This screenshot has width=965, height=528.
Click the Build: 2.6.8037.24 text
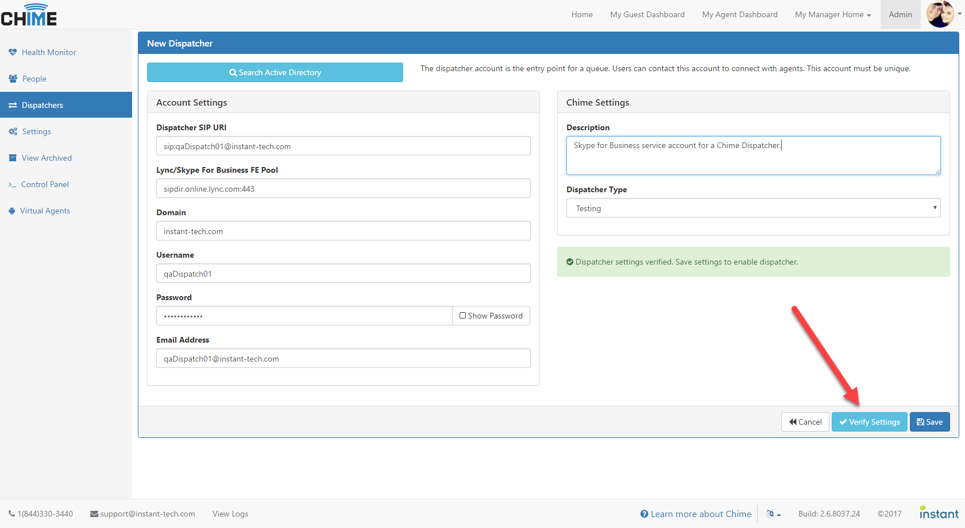tap(829, 514)
